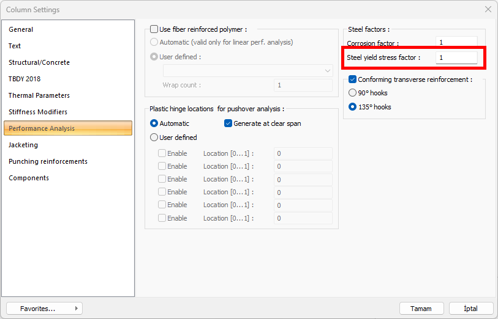Open the Thermal Parameters page
This screenshot has height=319, width=498.
[x=39, y=95]
